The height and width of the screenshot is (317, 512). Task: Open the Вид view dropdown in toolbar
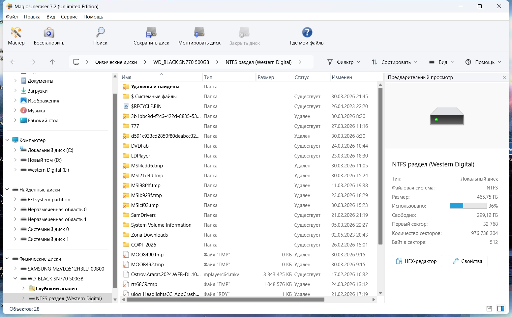tap(441, 62)
